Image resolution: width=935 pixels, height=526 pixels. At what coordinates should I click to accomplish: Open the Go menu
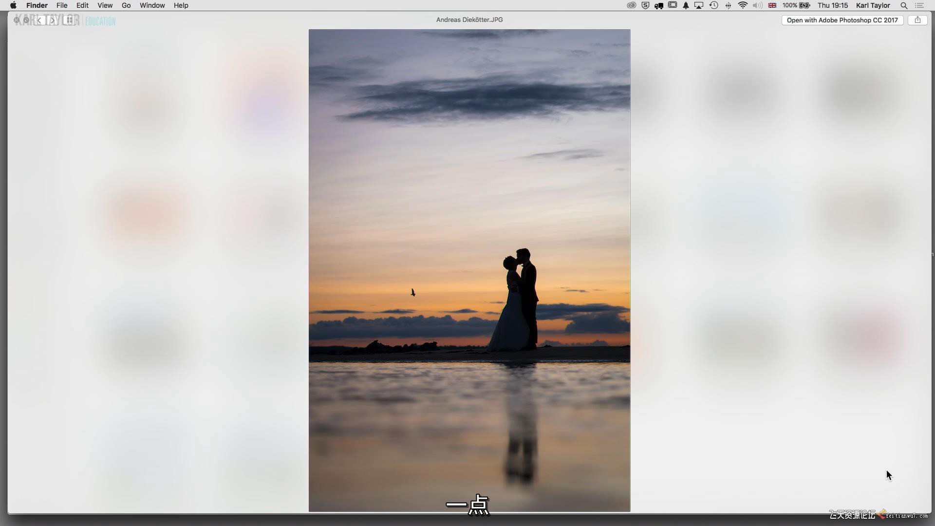pos(126,5)
